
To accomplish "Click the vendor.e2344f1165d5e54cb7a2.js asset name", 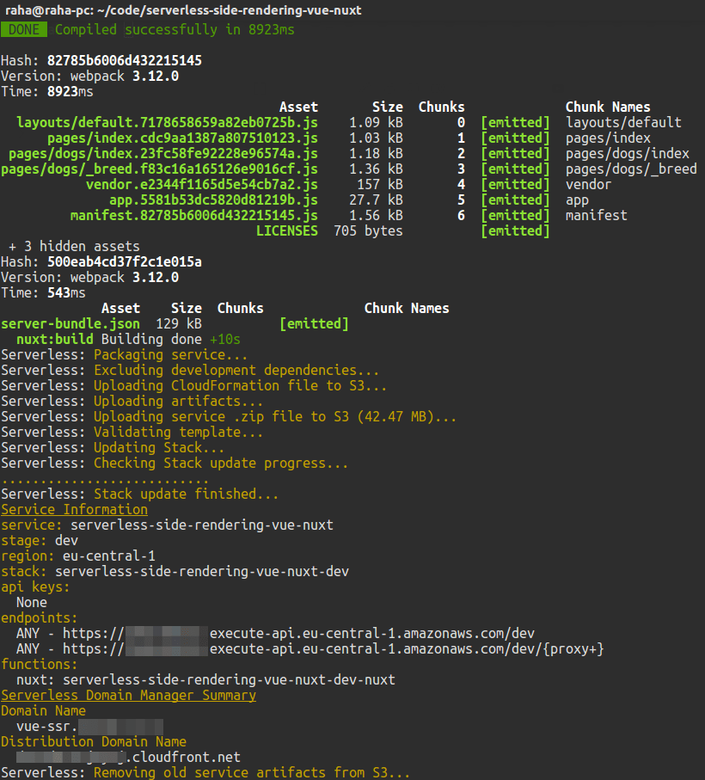I will pyautogui.click(x=202, y=184).
